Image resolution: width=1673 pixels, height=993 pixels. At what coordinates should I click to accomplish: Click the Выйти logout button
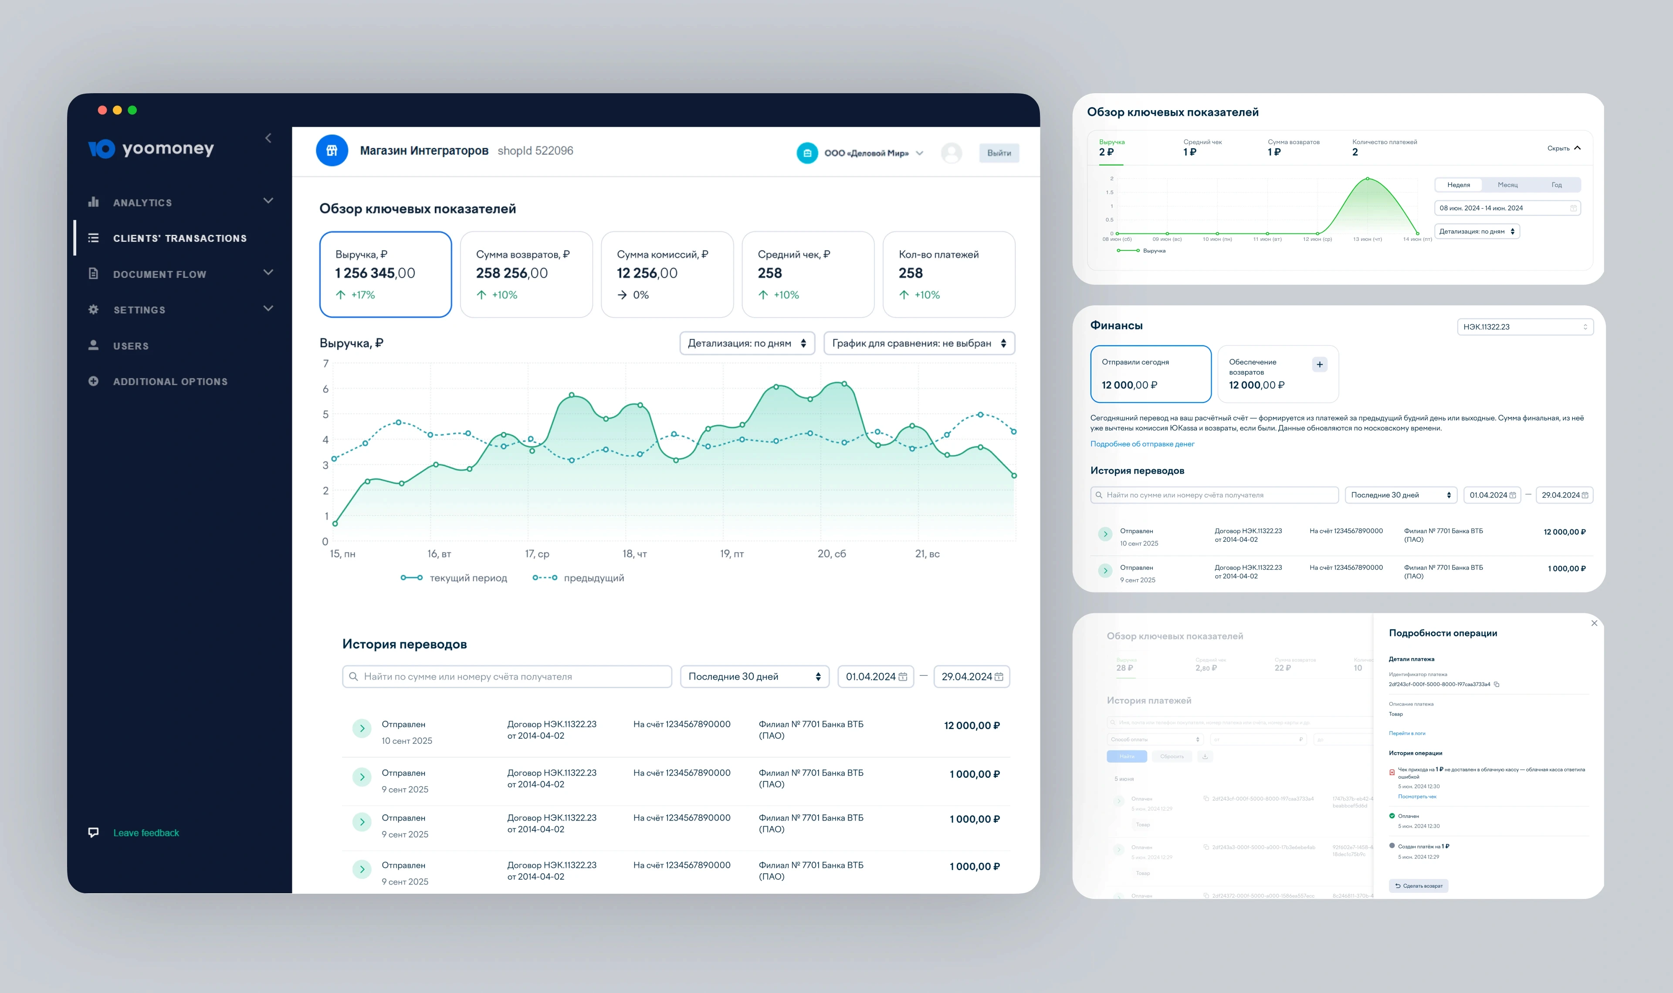pyautogui.click(x=999, y=153)
